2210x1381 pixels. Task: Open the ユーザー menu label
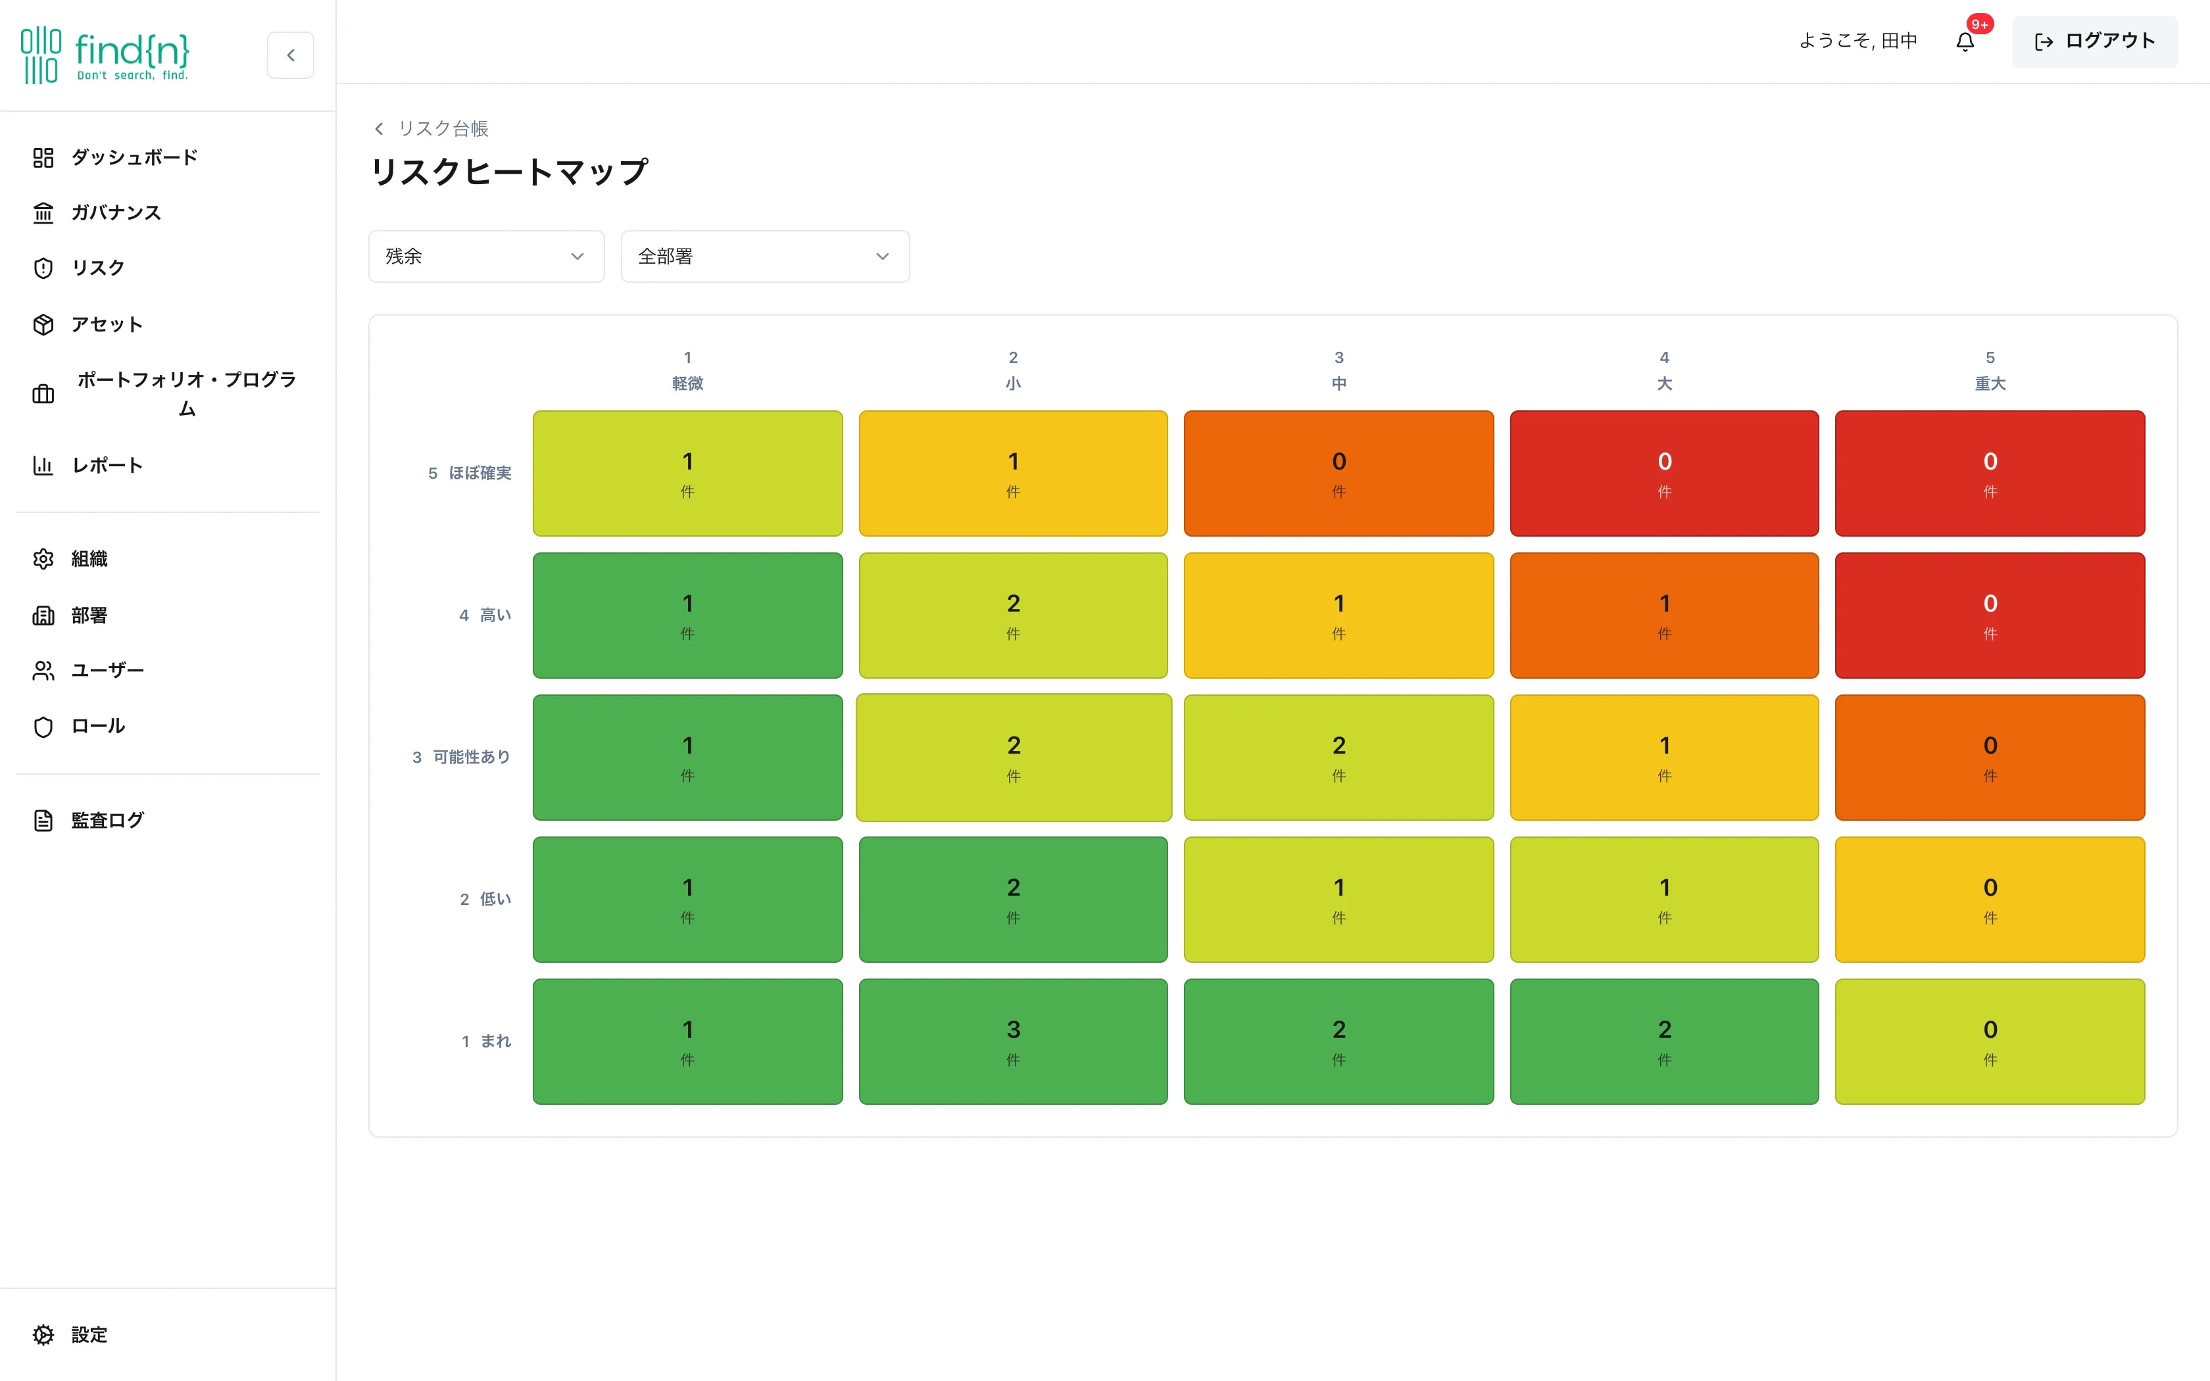point(108,670)
